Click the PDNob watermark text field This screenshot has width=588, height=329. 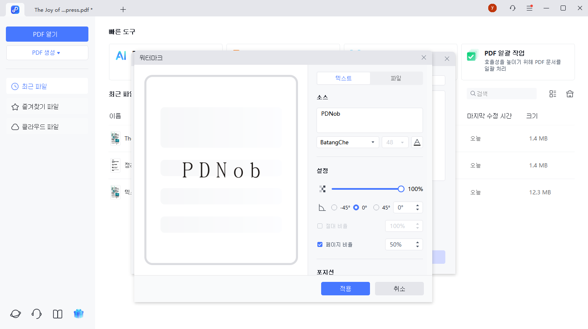[x=369, y=120]
